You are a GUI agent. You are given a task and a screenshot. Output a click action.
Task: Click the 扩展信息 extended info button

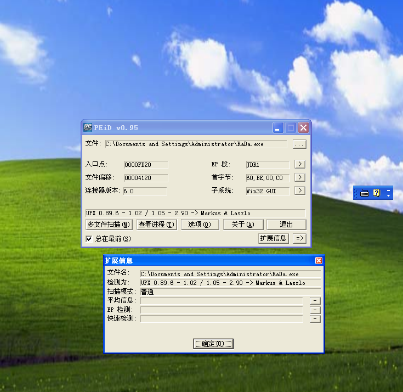click(274, 238)
